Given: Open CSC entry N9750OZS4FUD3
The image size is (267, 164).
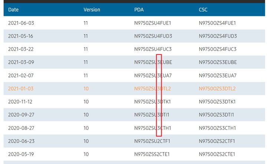Looking at the screenshot, I should [218, 36].
